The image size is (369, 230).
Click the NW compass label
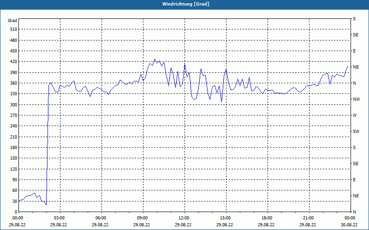tap(356, 99)
